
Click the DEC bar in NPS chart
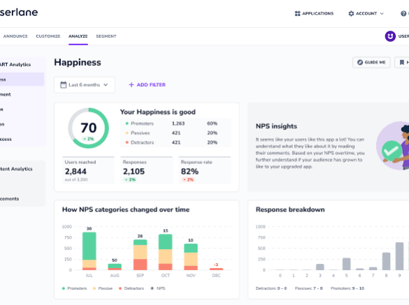point(216,269)
